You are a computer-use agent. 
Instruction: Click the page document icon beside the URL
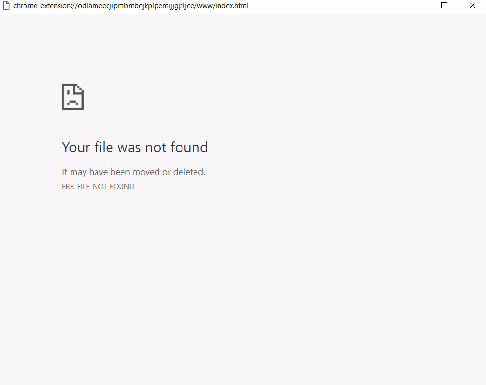[6, 6]
